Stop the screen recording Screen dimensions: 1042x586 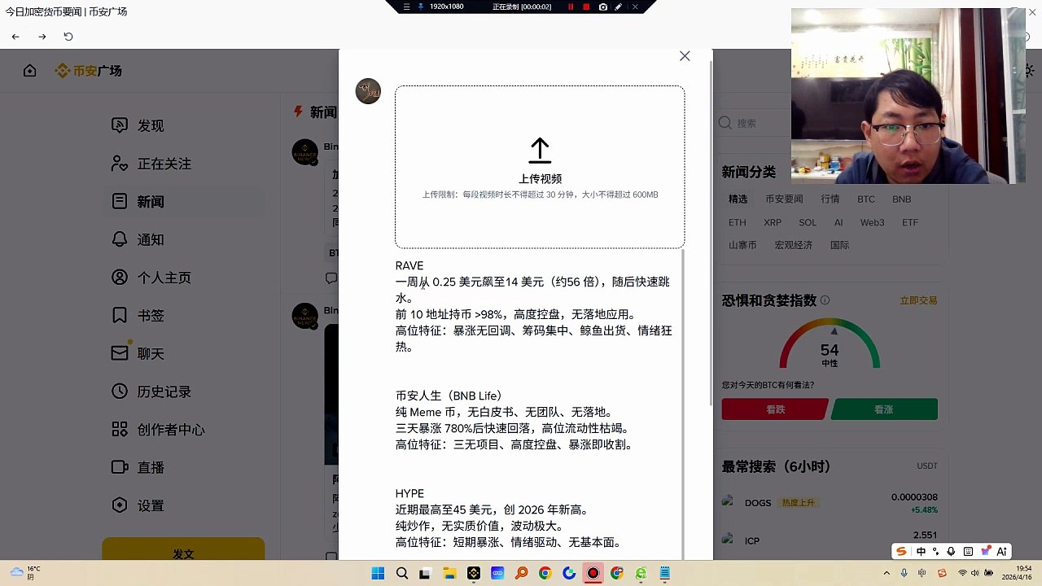[x=586, y=7]
